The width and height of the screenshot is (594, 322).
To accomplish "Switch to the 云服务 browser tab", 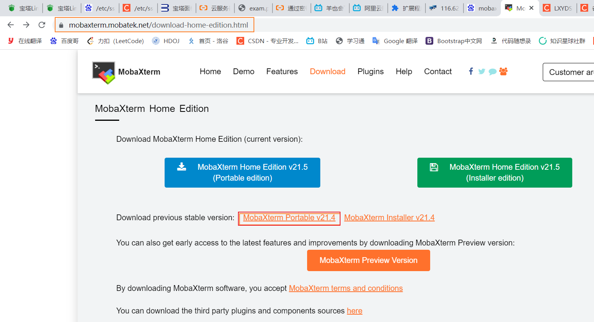I will (215, 8).
